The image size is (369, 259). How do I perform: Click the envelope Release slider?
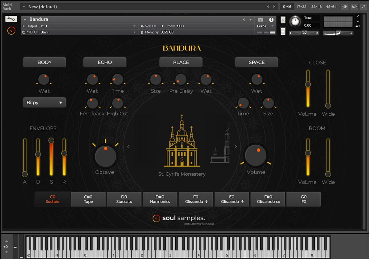(x=64, y=157)
